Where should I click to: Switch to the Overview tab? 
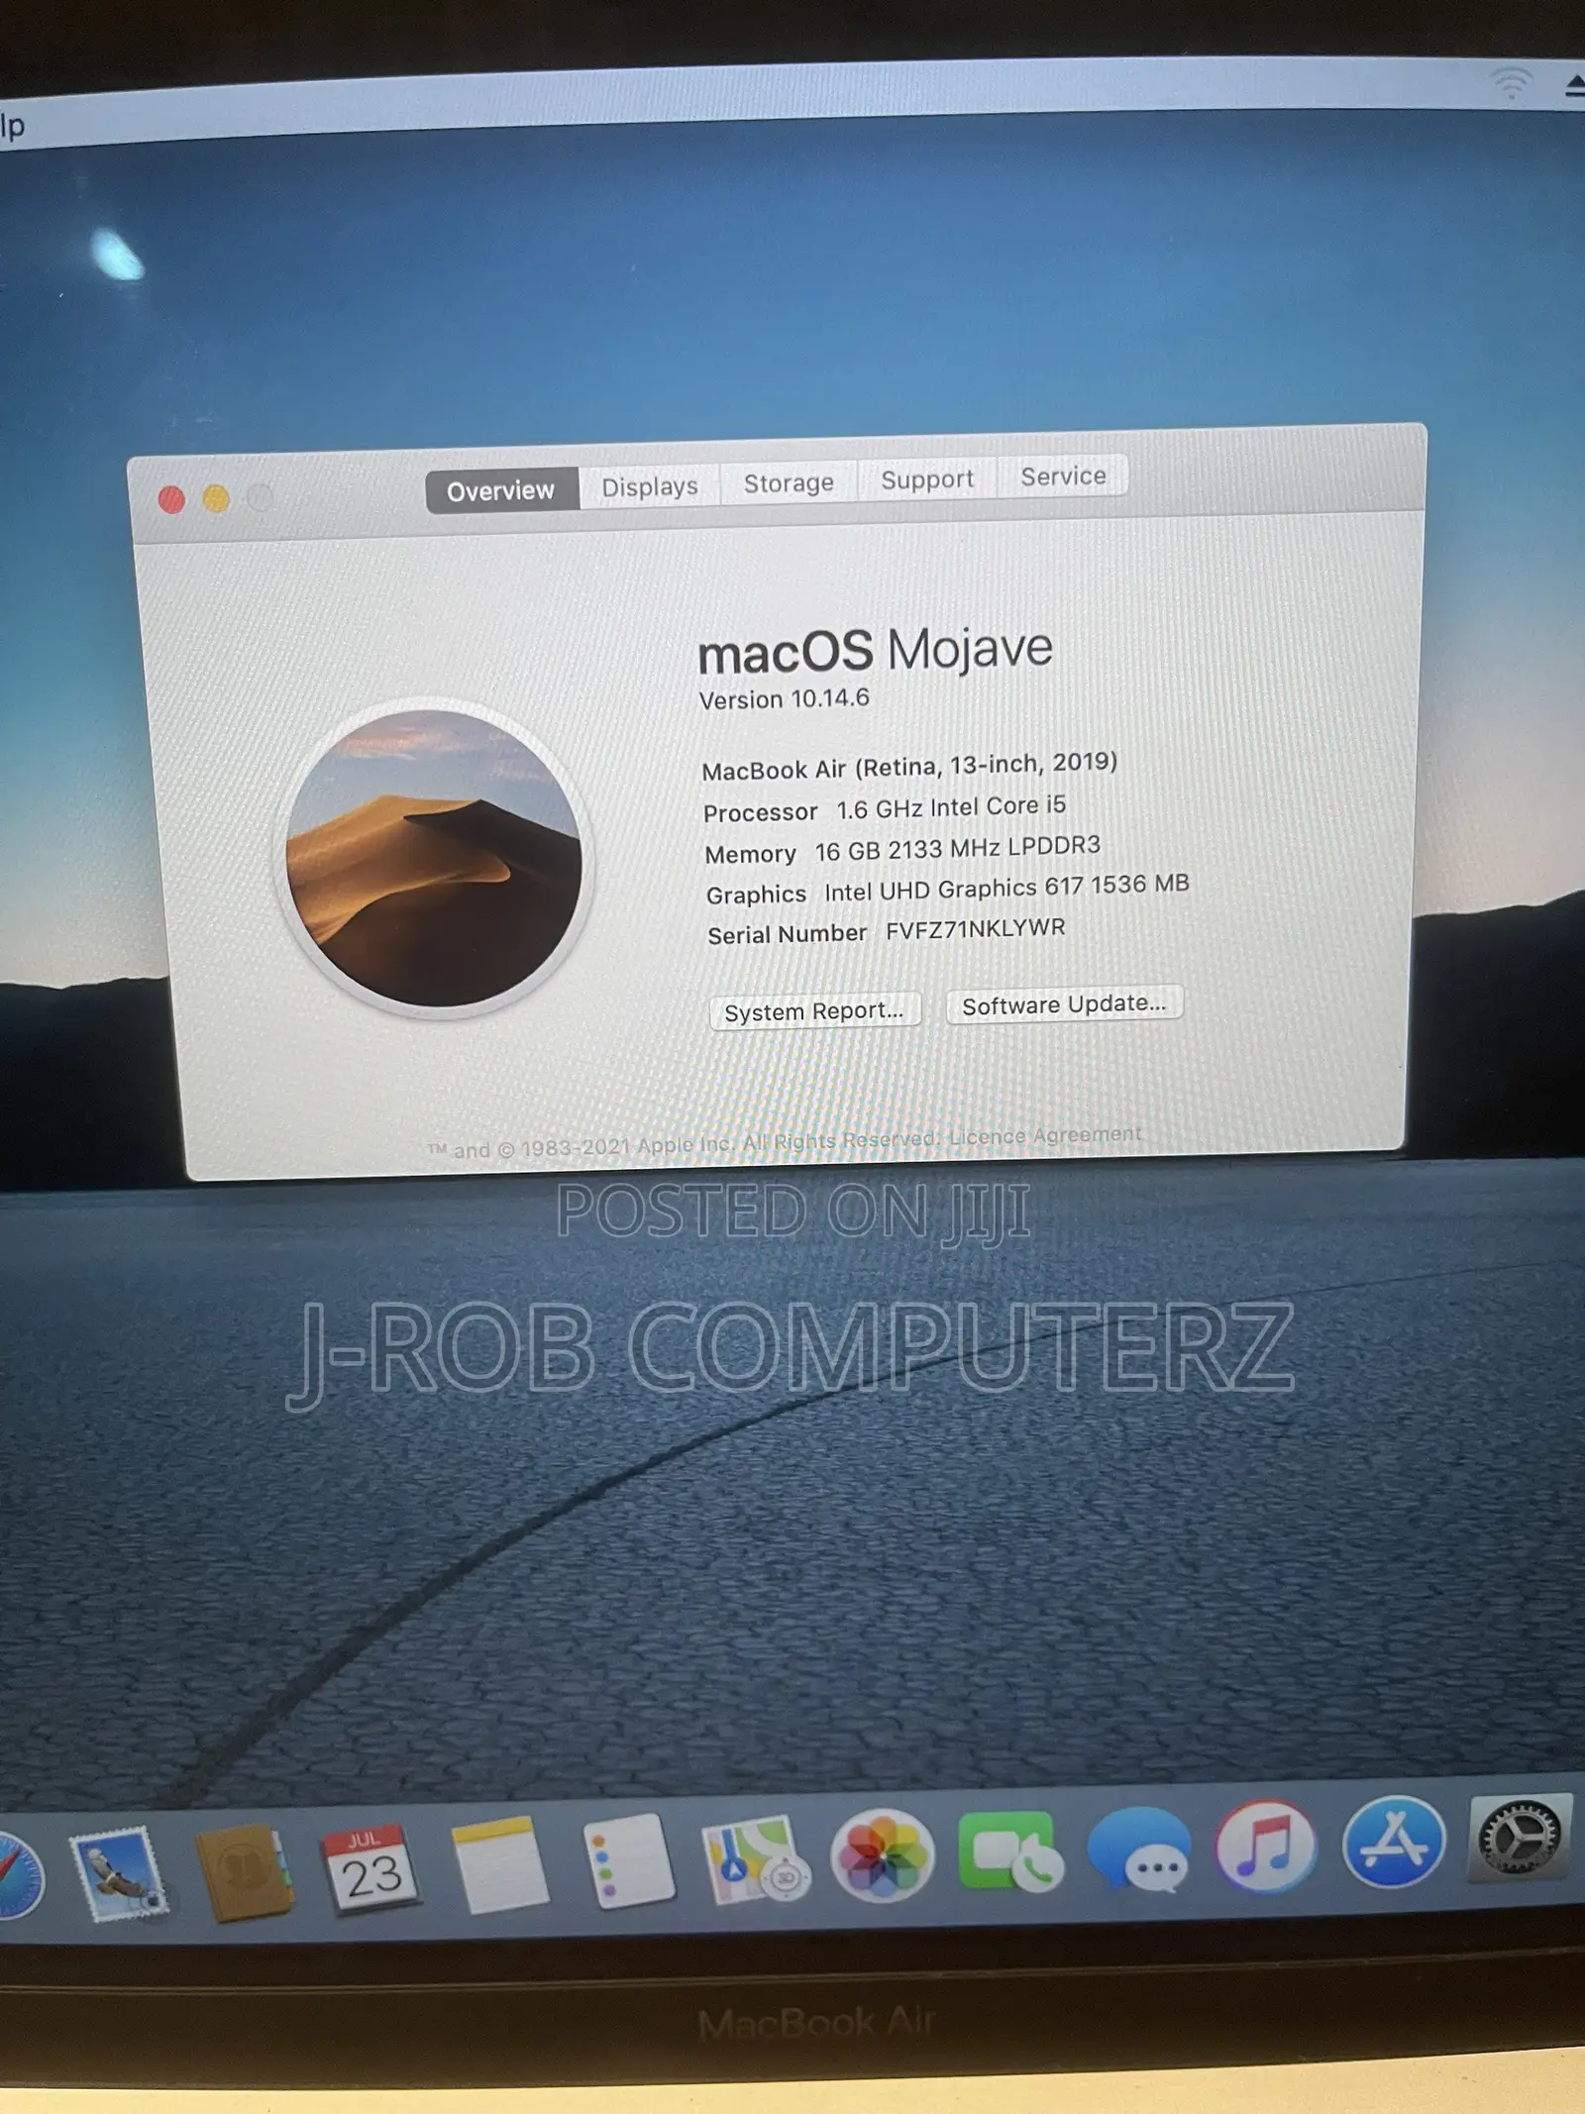coord(501,490)
